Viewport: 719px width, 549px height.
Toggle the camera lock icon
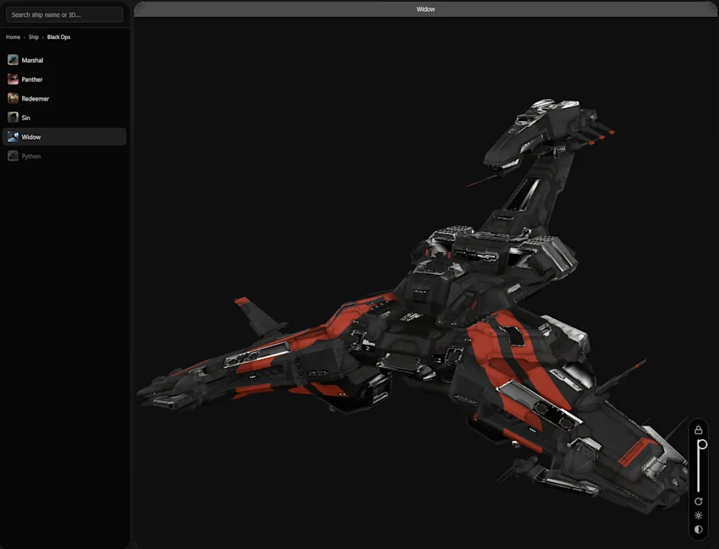[x=699, y=430]
